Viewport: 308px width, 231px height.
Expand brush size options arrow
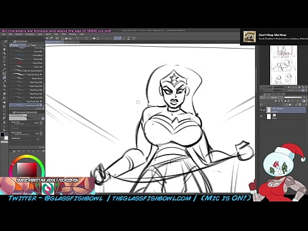[41, 123]
